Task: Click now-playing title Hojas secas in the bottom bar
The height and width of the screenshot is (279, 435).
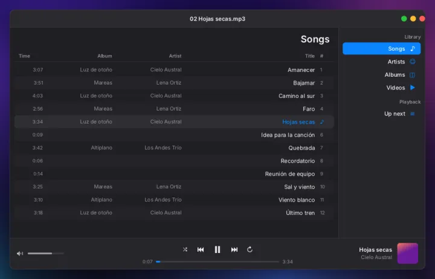Action: [375, 249]
